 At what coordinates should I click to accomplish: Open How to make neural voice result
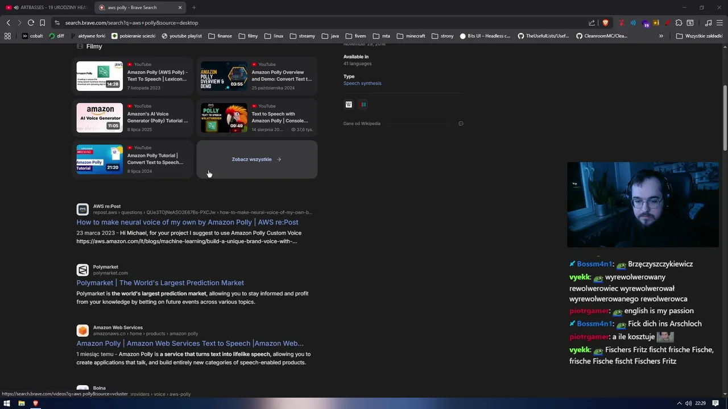[x=187, y=222]
